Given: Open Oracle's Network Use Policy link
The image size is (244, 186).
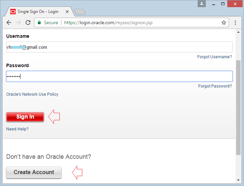Looking at the screenshot, I should 32,94.
